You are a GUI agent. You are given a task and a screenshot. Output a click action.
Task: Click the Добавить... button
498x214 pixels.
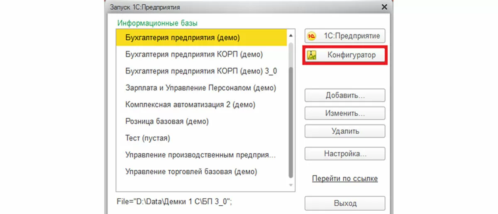click(x=345, y=95)
